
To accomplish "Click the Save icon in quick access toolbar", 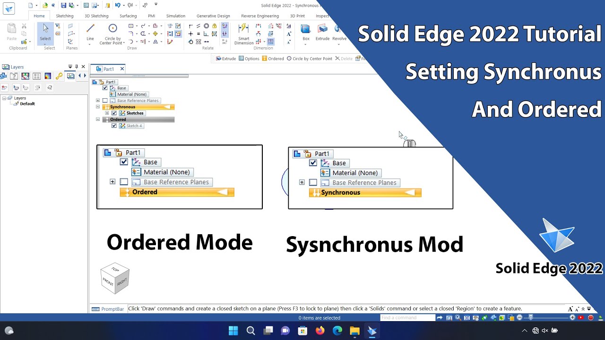I will click(x=63, y=5).
